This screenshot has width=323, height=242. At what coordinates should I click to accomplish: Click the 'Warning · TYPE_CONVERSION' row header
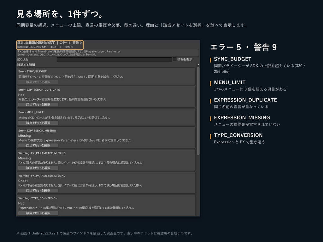click(38, 199)
